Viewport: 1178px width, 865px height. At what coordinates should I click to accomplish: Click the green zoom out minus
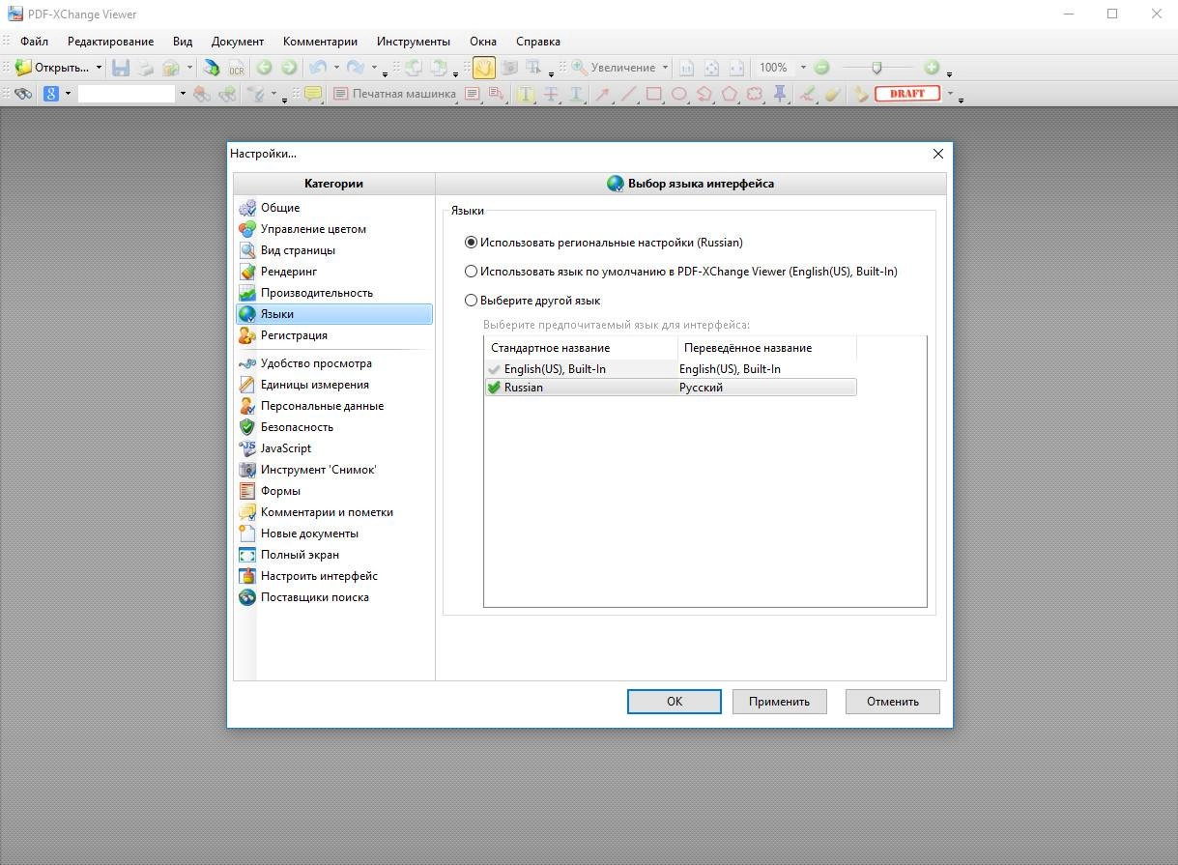point(821,68)
